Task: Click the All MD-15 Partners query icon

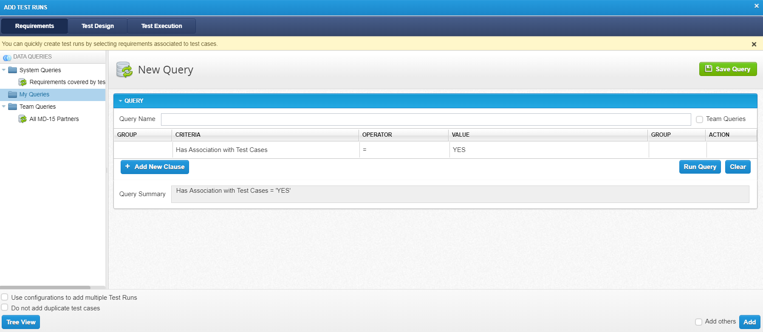Action: tap(23, 119)
